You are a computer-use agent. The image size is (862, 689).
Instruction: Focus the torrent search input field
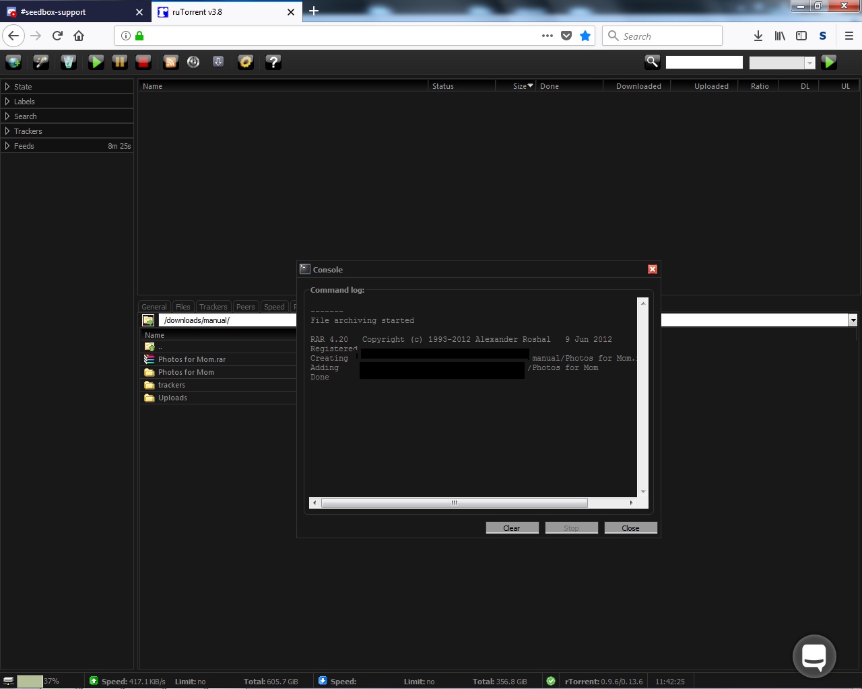pos(704,63)
